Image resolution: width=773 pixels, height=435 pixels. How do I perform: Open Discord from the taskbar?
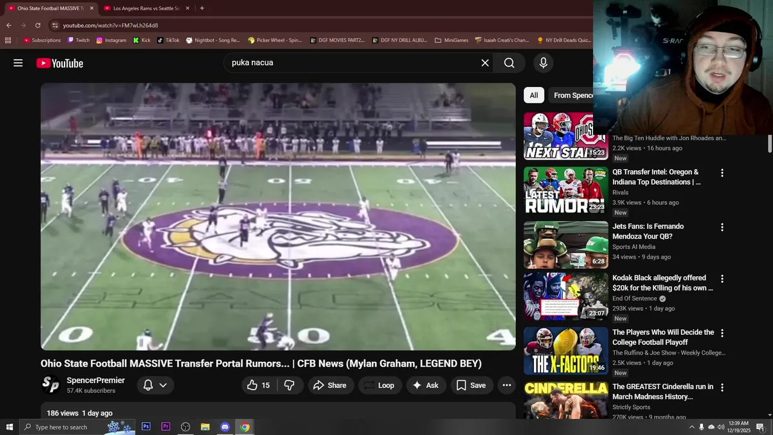(x=225, y=427)
